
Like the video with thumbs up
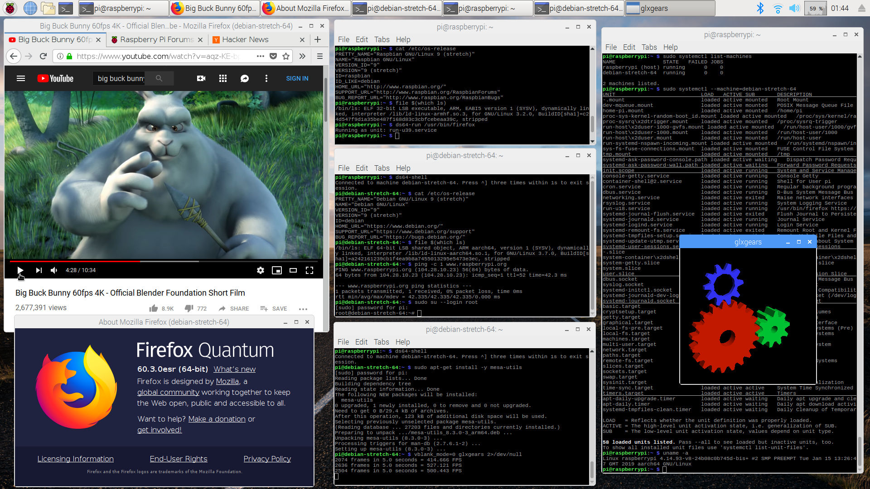[154, 308]
